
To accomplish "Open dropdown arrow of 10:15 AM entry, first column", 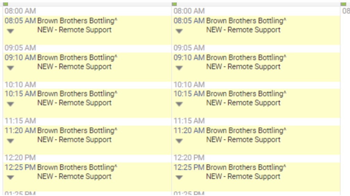I will click(10, 104).
